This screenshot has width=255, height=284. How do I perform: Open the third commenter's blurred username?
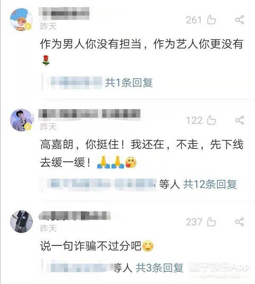click(x=75, y=216)
